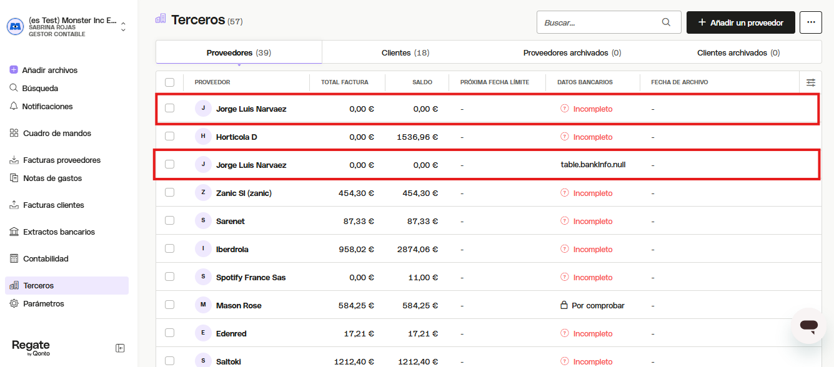Screen dimensions: 834x367
Task: Check the Horticola D row checkbox
Action: (x=169, y=136)
